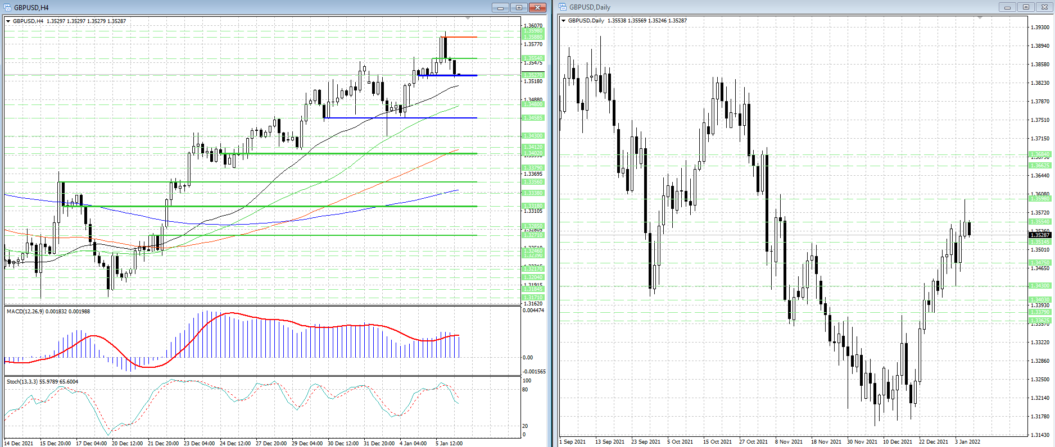Screen dimensions: 1055x447
Task: Minimize the GBPUSD,Daily chart window
Action: point(1007,7)
